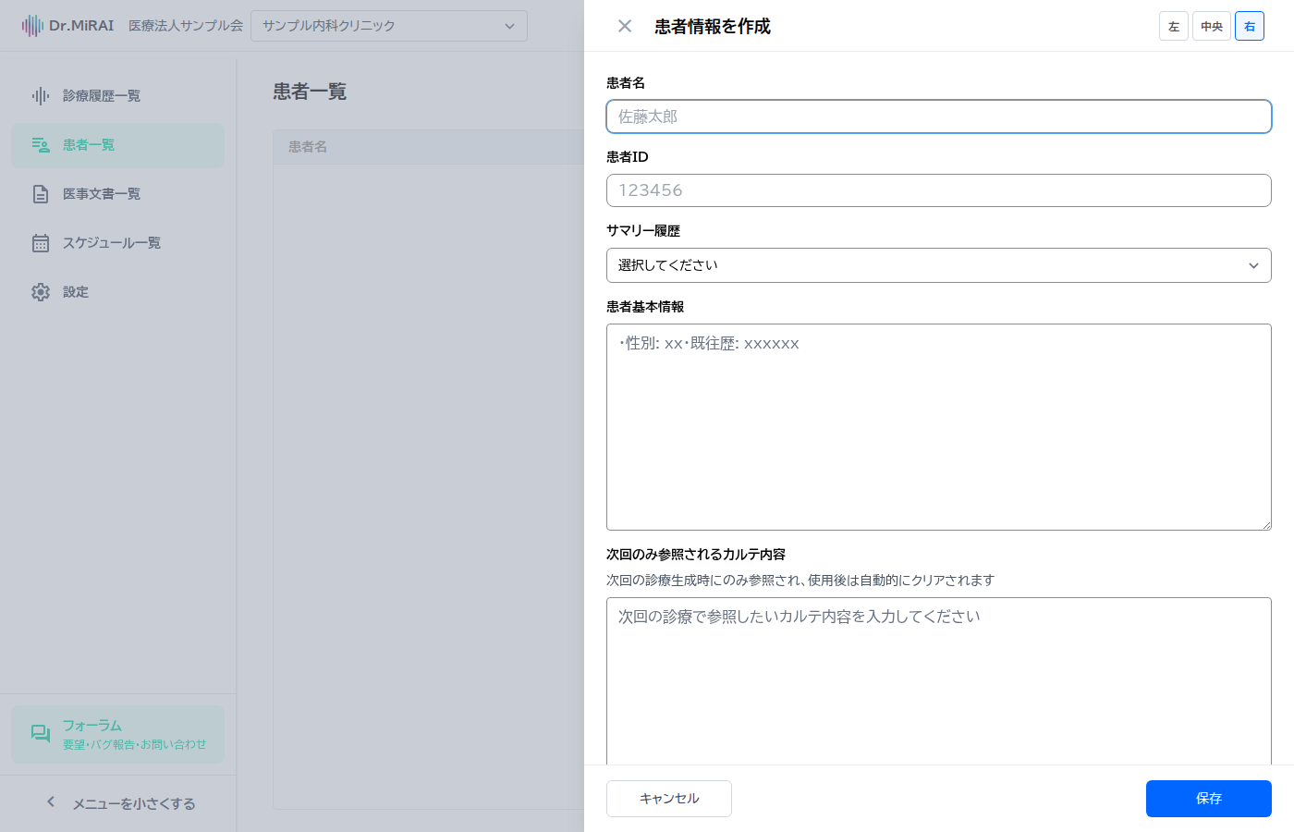This screenshot has width=1294, height=832.
Task: Open スケジュール一覧 menu item
Action: [118, 243]
